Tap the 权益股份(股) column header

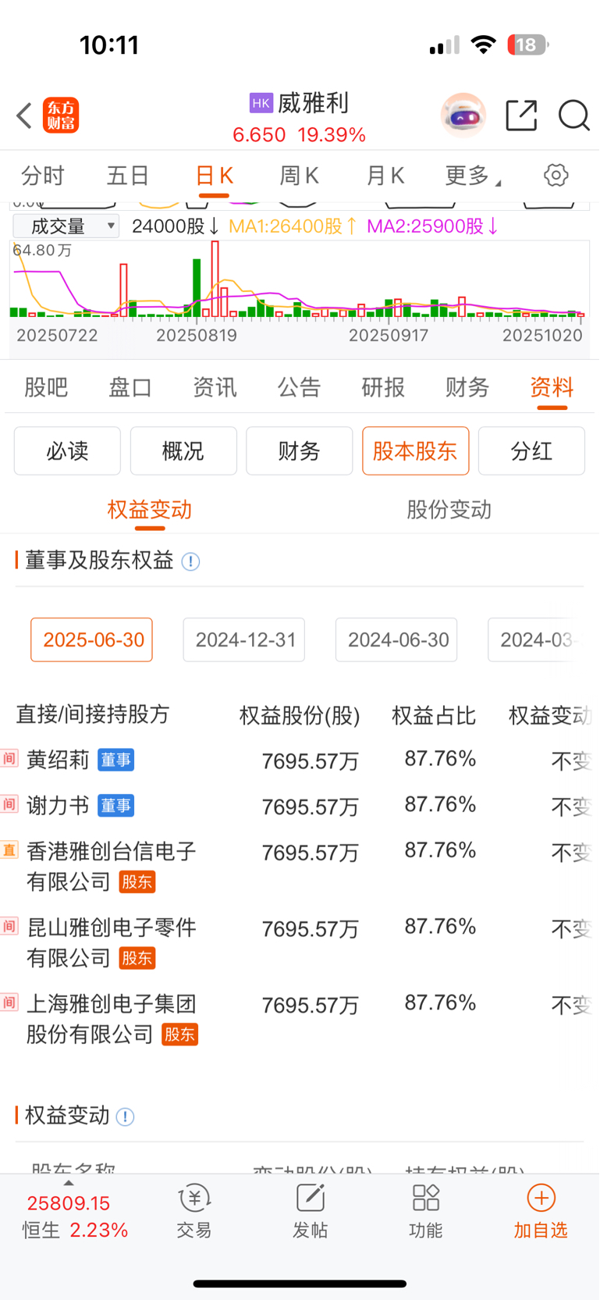click(300, 715)
